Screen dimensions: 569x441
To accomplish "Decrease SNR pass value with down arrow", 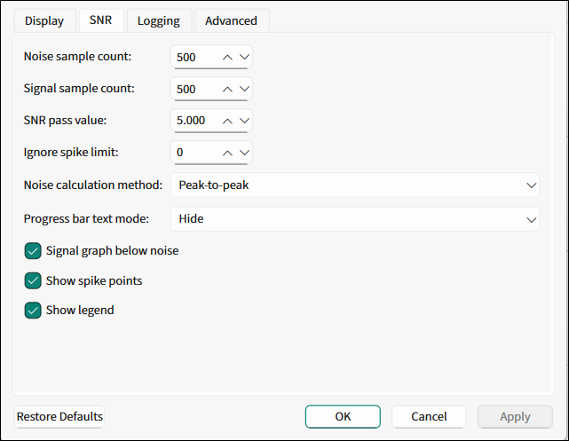I will tap(244, 121).
